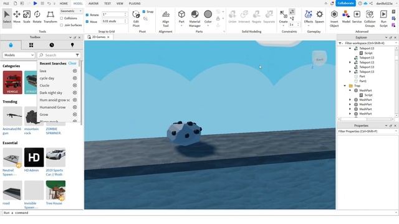Viewport: 399px width, 224px height.
Task: Uncheck the Move snap checkbox
Action: tap(87, 22)
